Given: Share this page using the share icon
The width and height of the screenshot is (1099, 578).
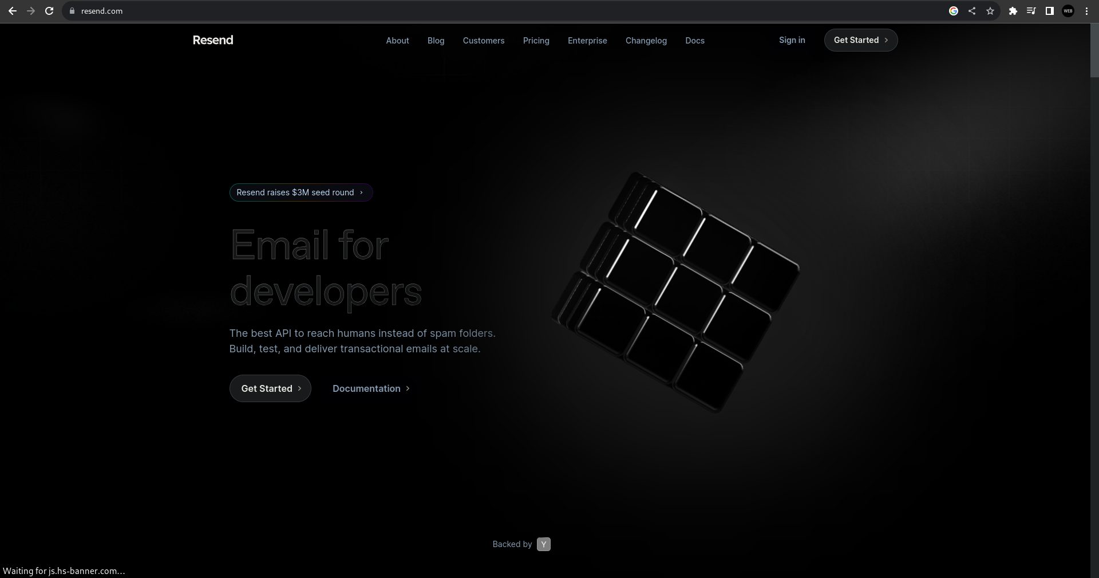Looking at the screenshot, I should click(972, 11).
